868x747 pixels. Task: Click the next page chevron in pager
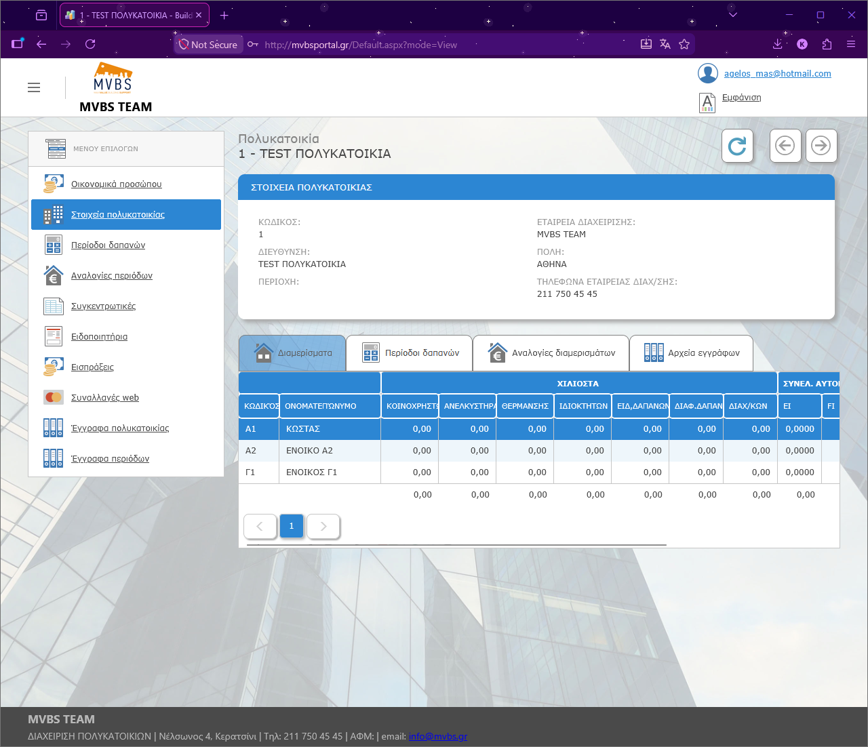coord(323,526)
